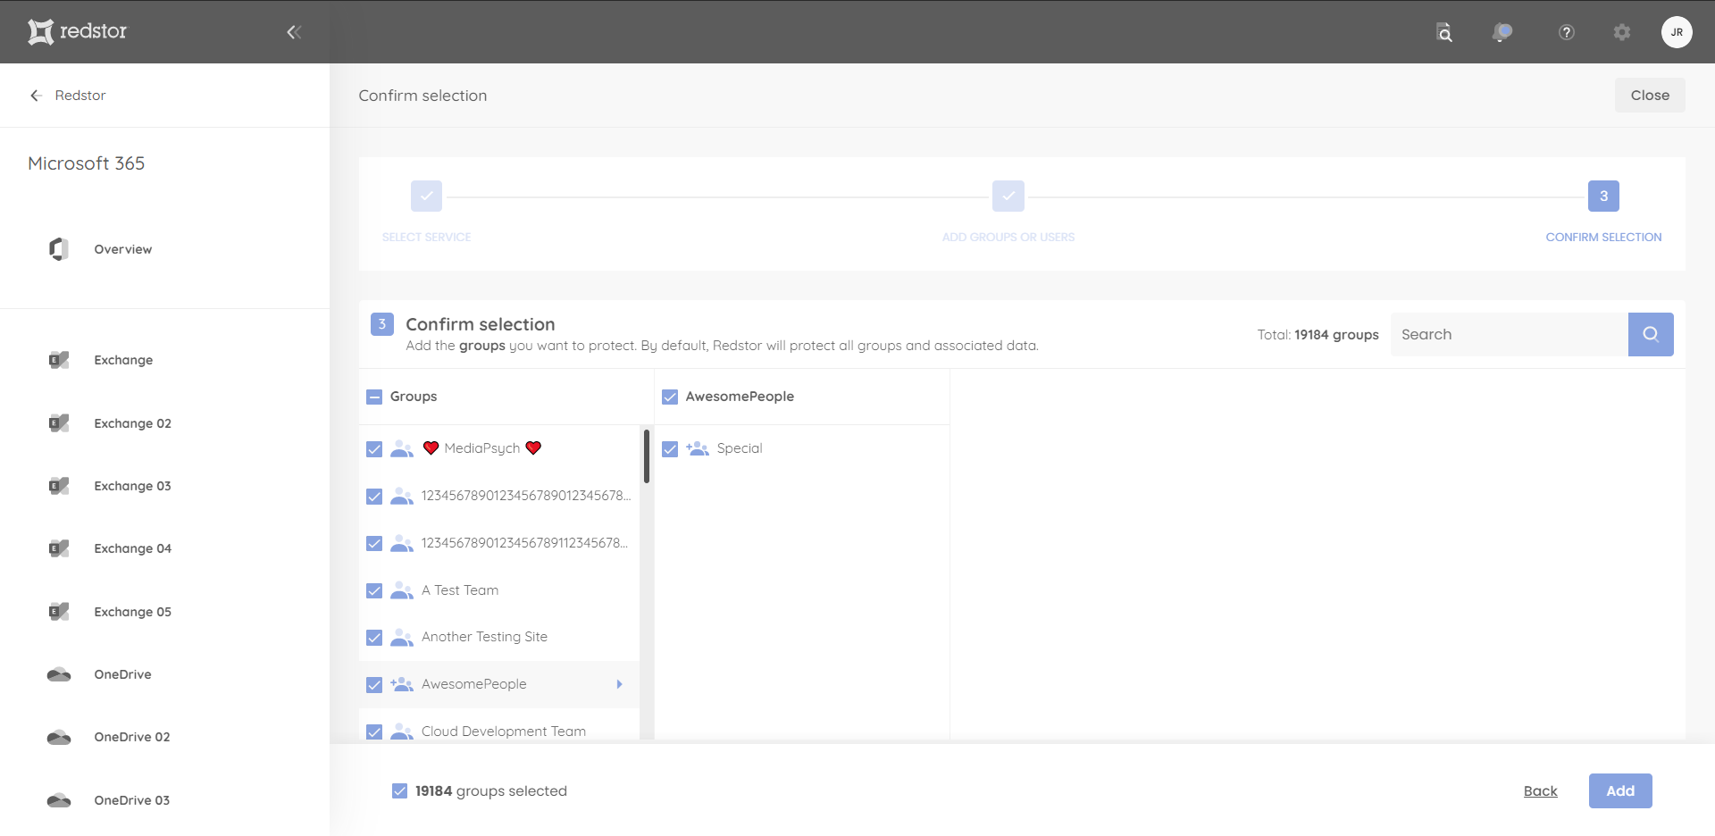Click step 3 Confirm Selection marker
The image size is (1715, 836).
[x=1603, y=196]
